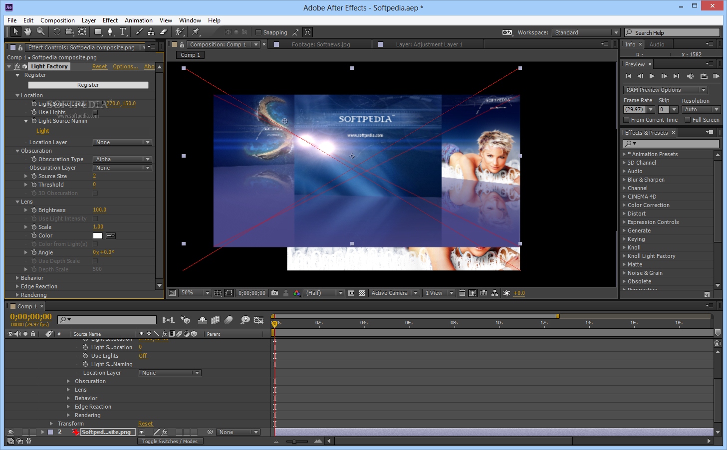The width and height of the screenshot is (727, 450).
Task: Collapse the Lens section in Effect Controls
Action: coord(17,202)
